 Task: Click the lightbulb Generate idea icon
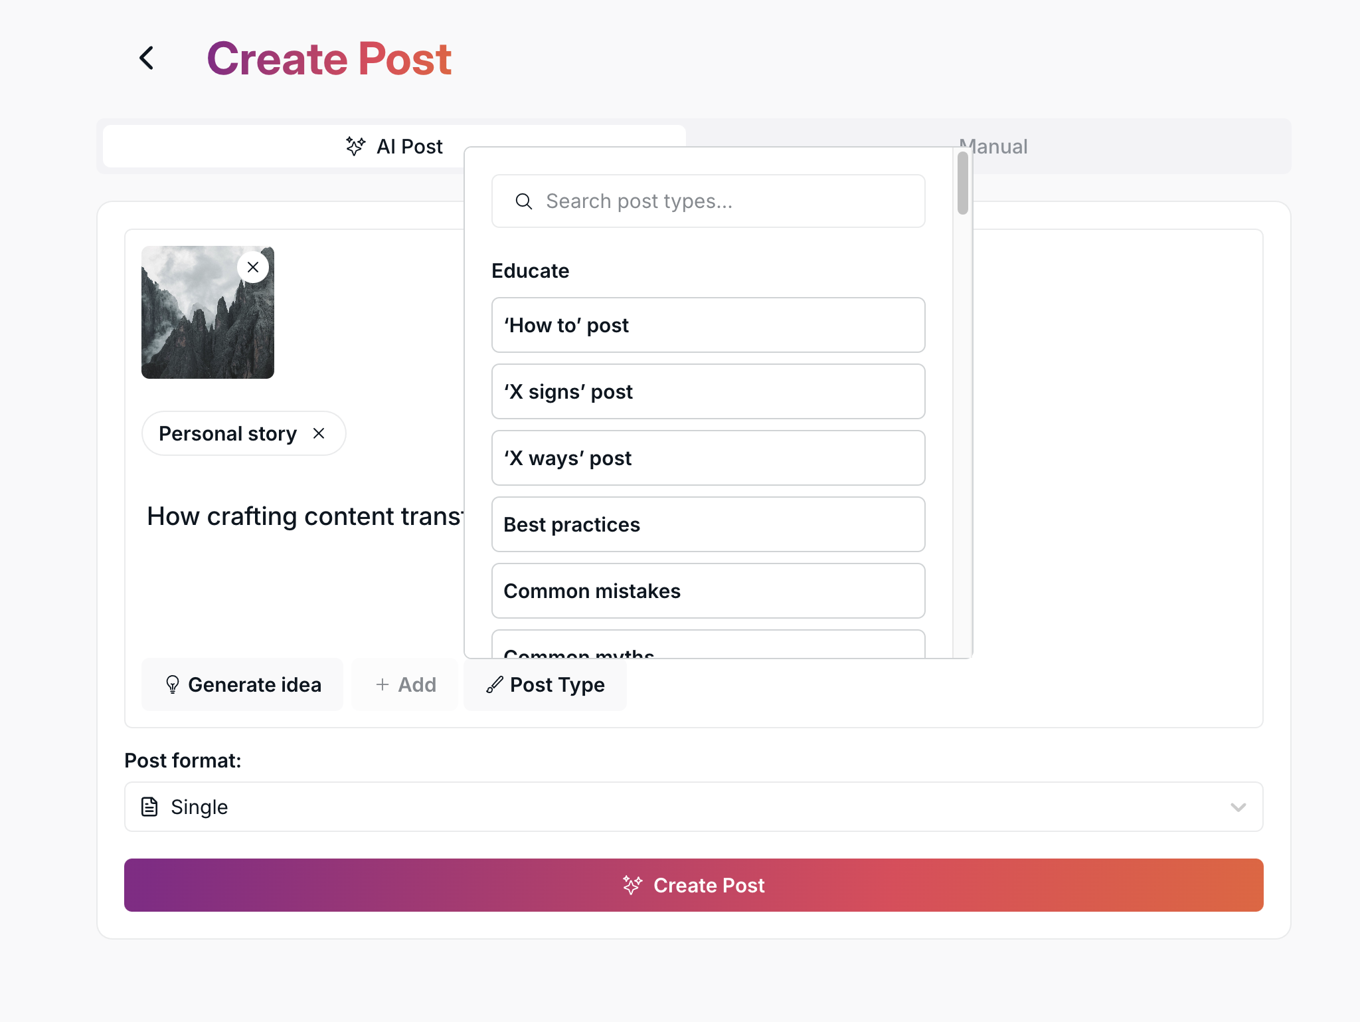[x=173, y=684]
